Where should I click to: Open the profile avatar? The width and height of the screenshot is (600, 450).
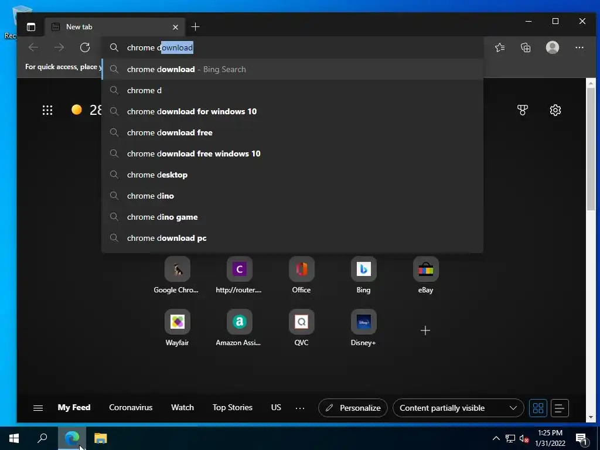tap(552, 47)
